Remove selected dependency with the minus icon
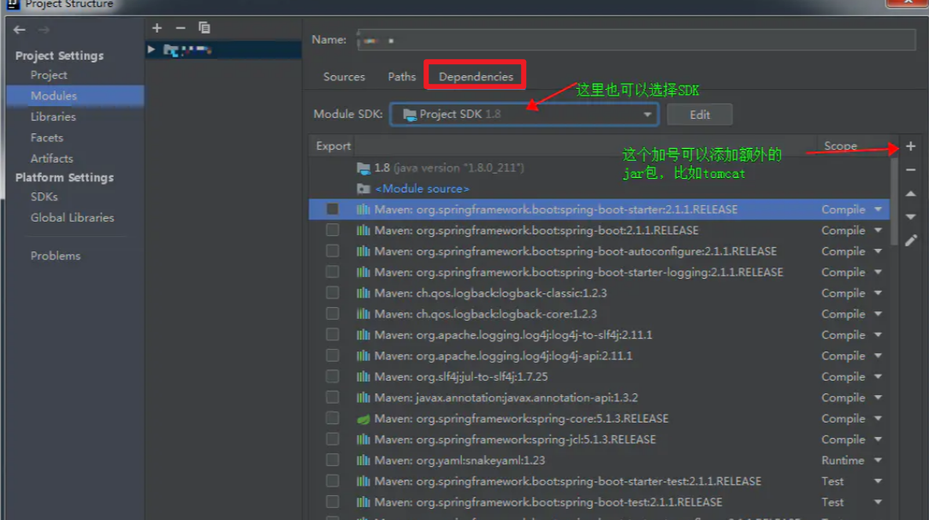This screenshot has width=929, height=520. (x=910, y=169)
